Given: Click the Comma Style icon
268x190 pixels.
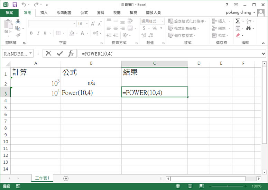Looking at the screenshot, I should click(x=161, y=28).
